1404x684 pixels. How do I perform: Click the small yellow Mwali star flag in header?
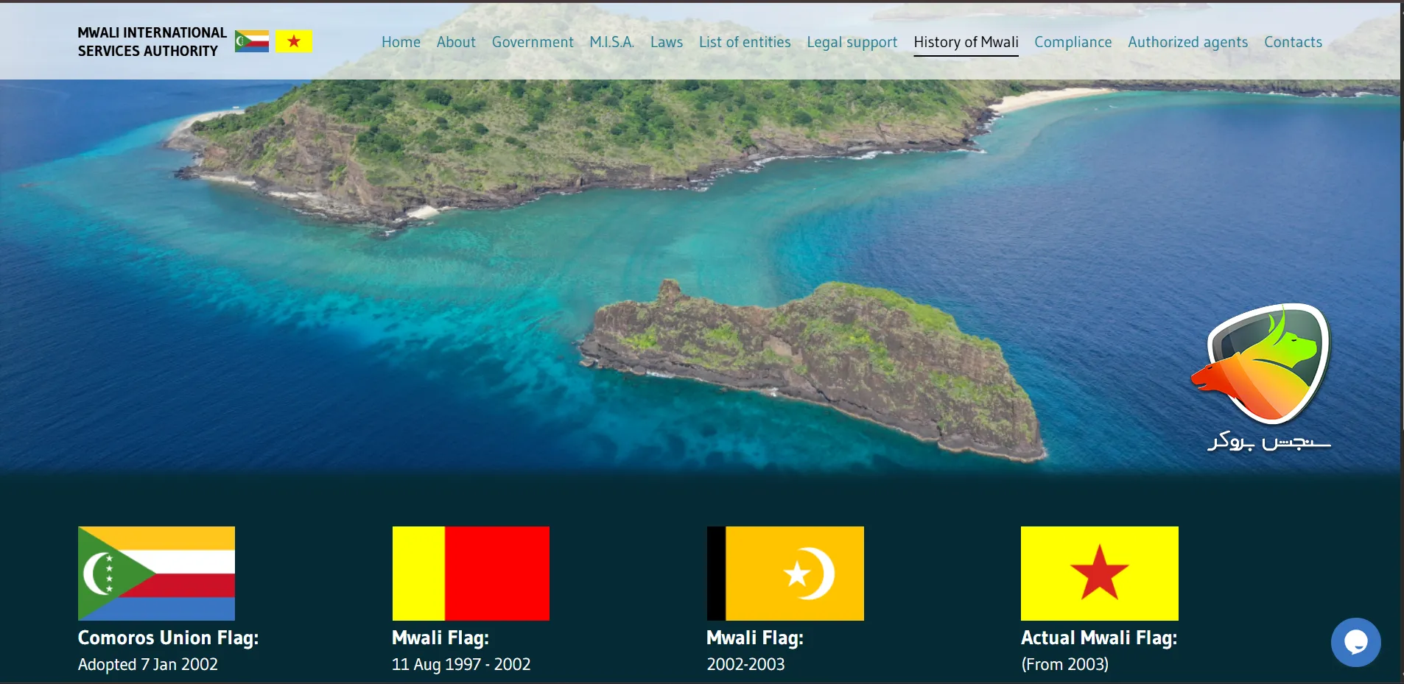(x=294, y=41)
